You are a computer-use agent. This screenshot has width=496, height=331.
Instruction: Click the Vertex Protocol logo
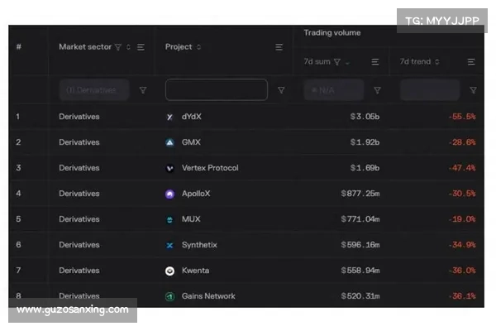point(169,168)
